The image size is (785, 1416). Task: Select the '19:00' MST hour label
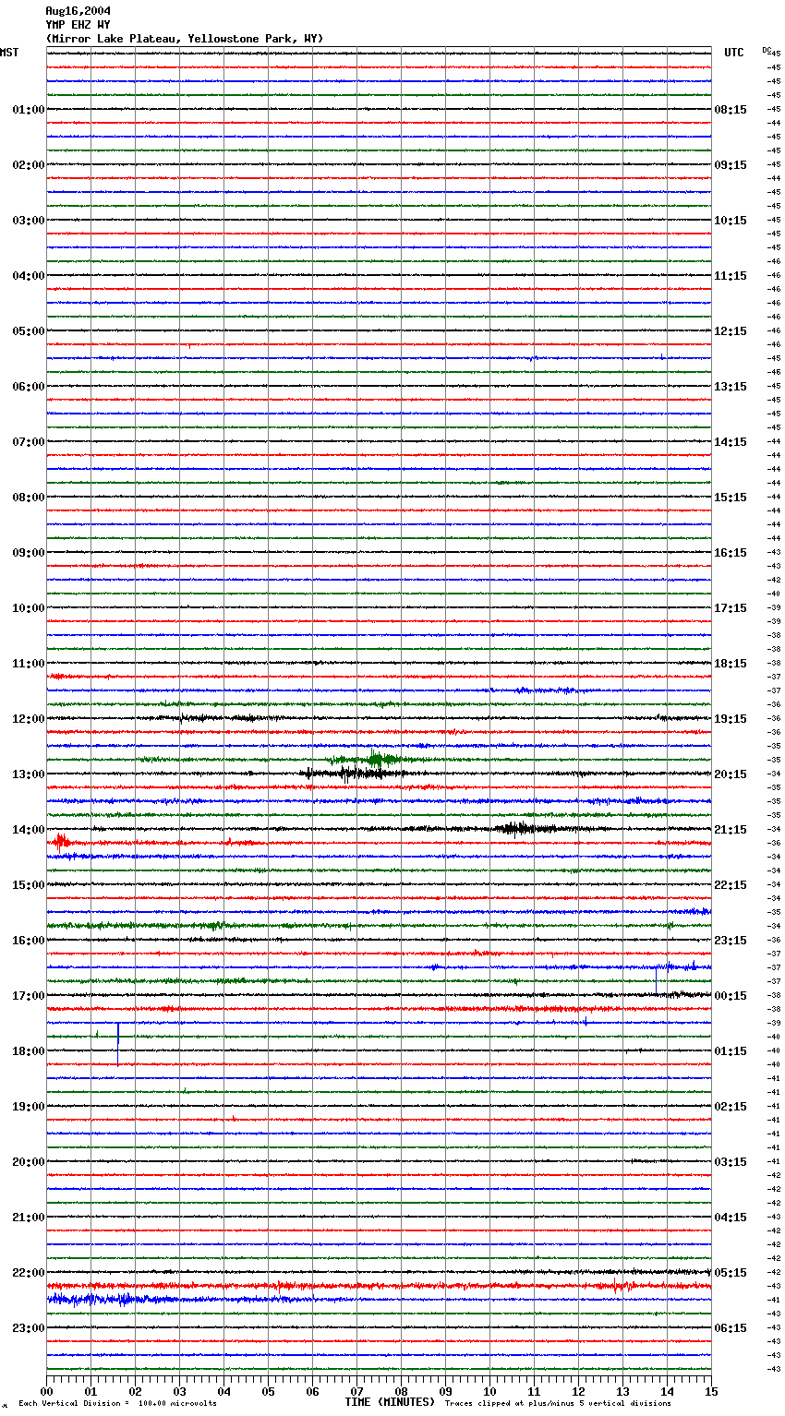(29, 1107)
